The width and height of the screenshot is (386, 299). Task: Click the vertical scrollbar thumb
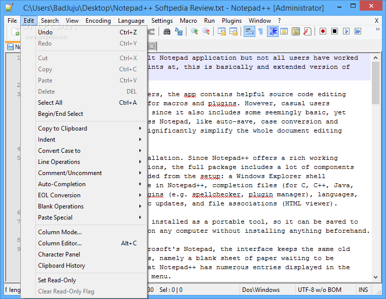tap(375, 83)
